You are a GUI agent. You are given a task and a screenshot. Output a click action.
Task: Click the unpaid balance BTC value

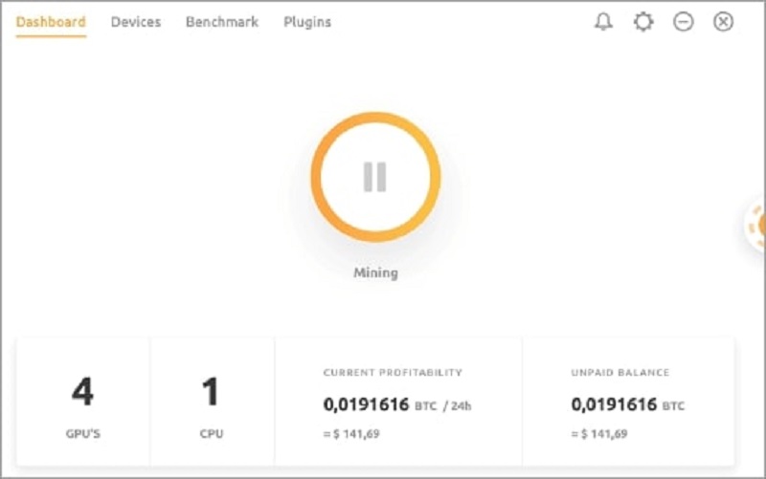click(614, 404)
